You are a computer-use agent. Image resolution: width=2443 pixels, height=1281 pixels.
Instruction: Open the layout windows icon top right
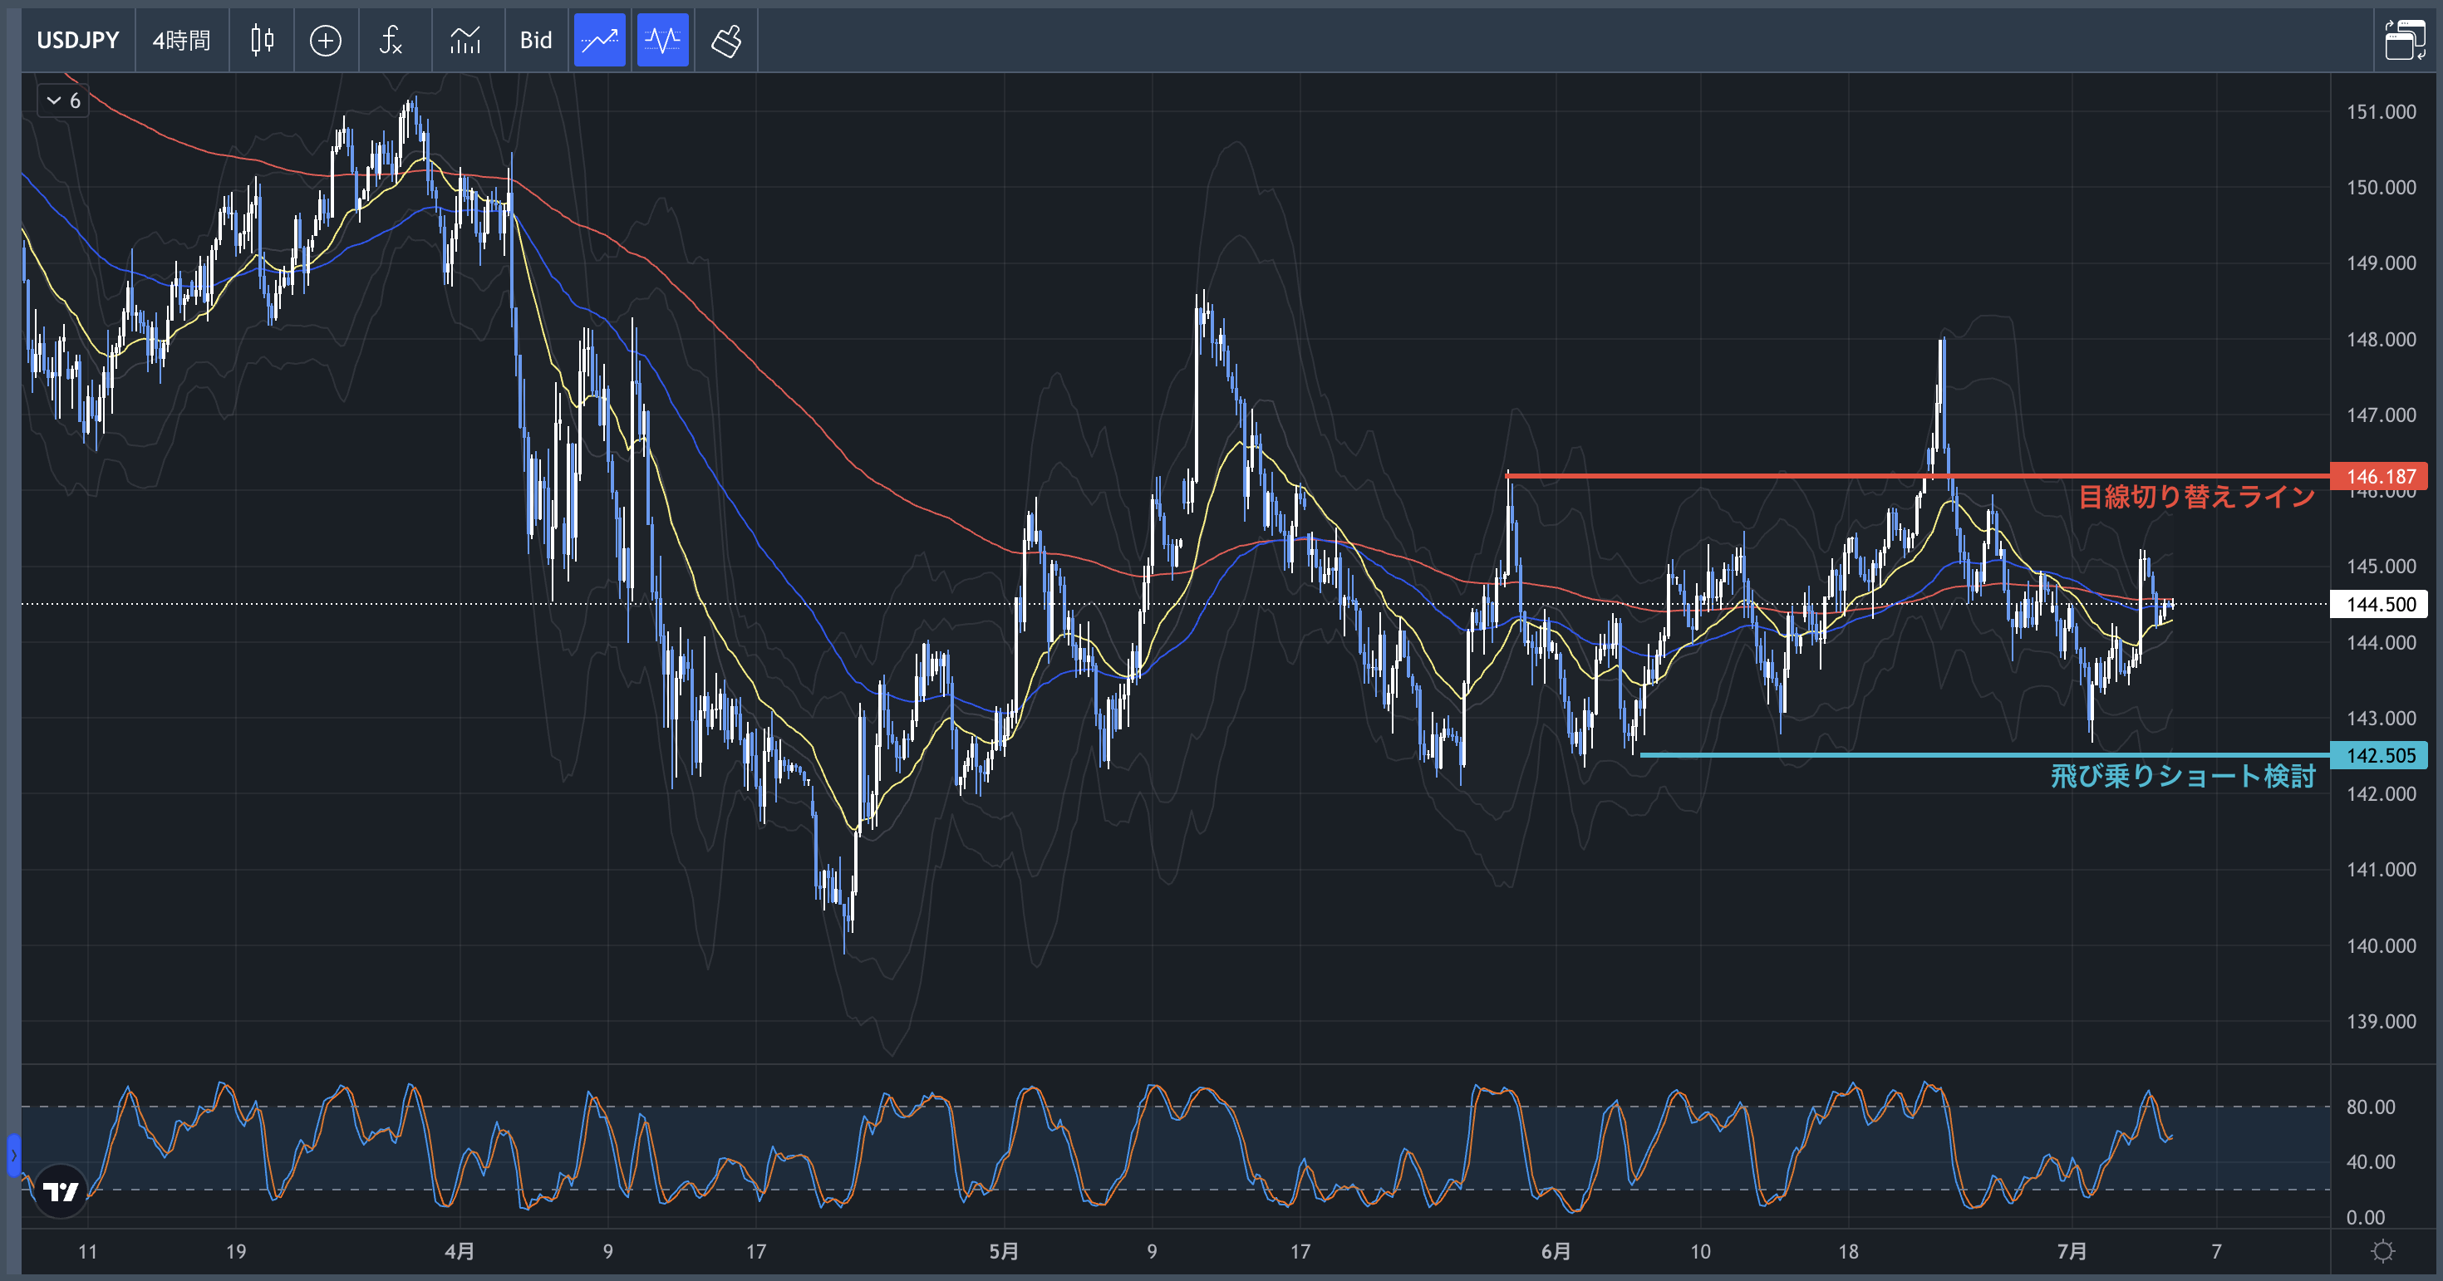point(2405,41)
